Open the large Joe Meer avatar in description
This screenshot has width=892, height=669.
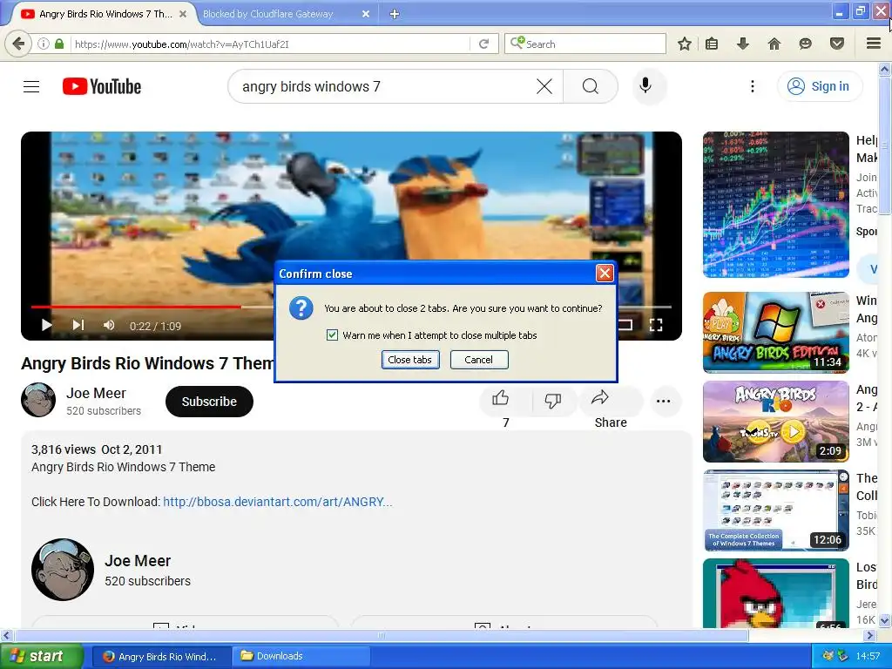pos(63,570)
